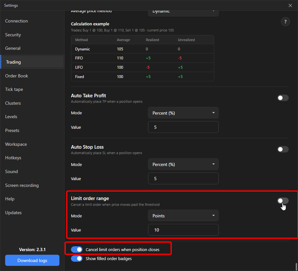
Task: Click the question mark help icon
Action: [285, 22]
